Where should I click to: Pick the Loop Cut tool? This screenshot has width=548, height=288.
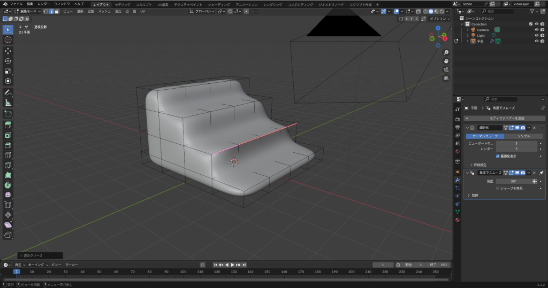point(8,155)
